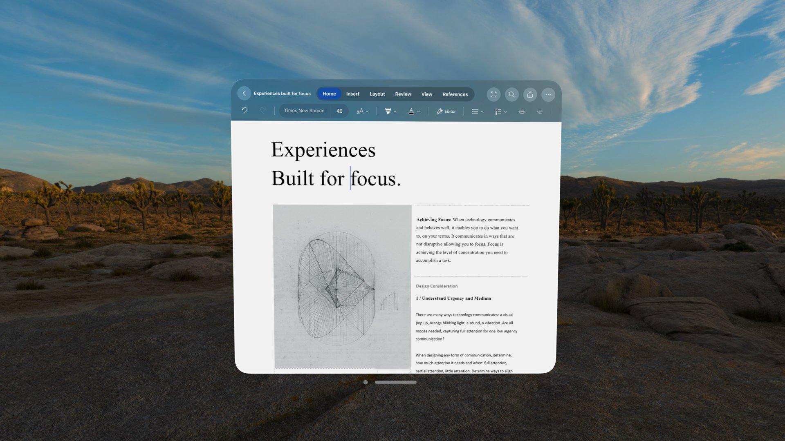Open the Times New Roman font picker
This screenshot has width=785, height=441.
[x=304, y=111]
